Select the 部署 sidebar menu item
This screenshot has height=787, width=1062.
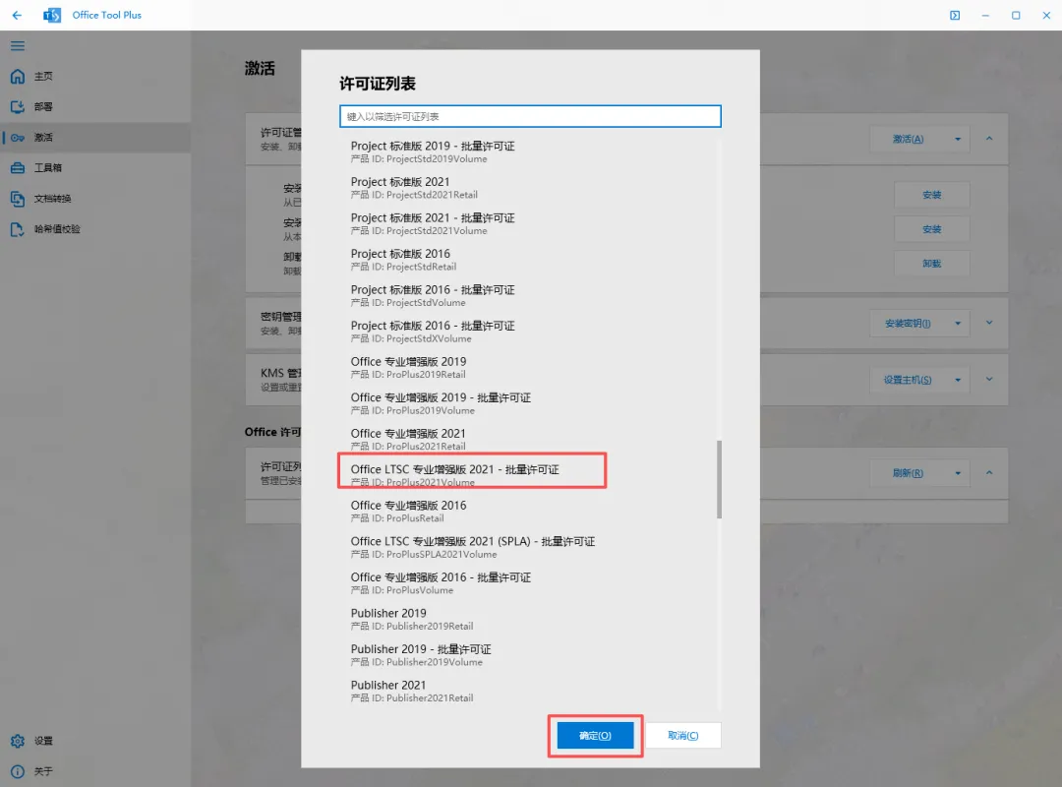[94, 107]
